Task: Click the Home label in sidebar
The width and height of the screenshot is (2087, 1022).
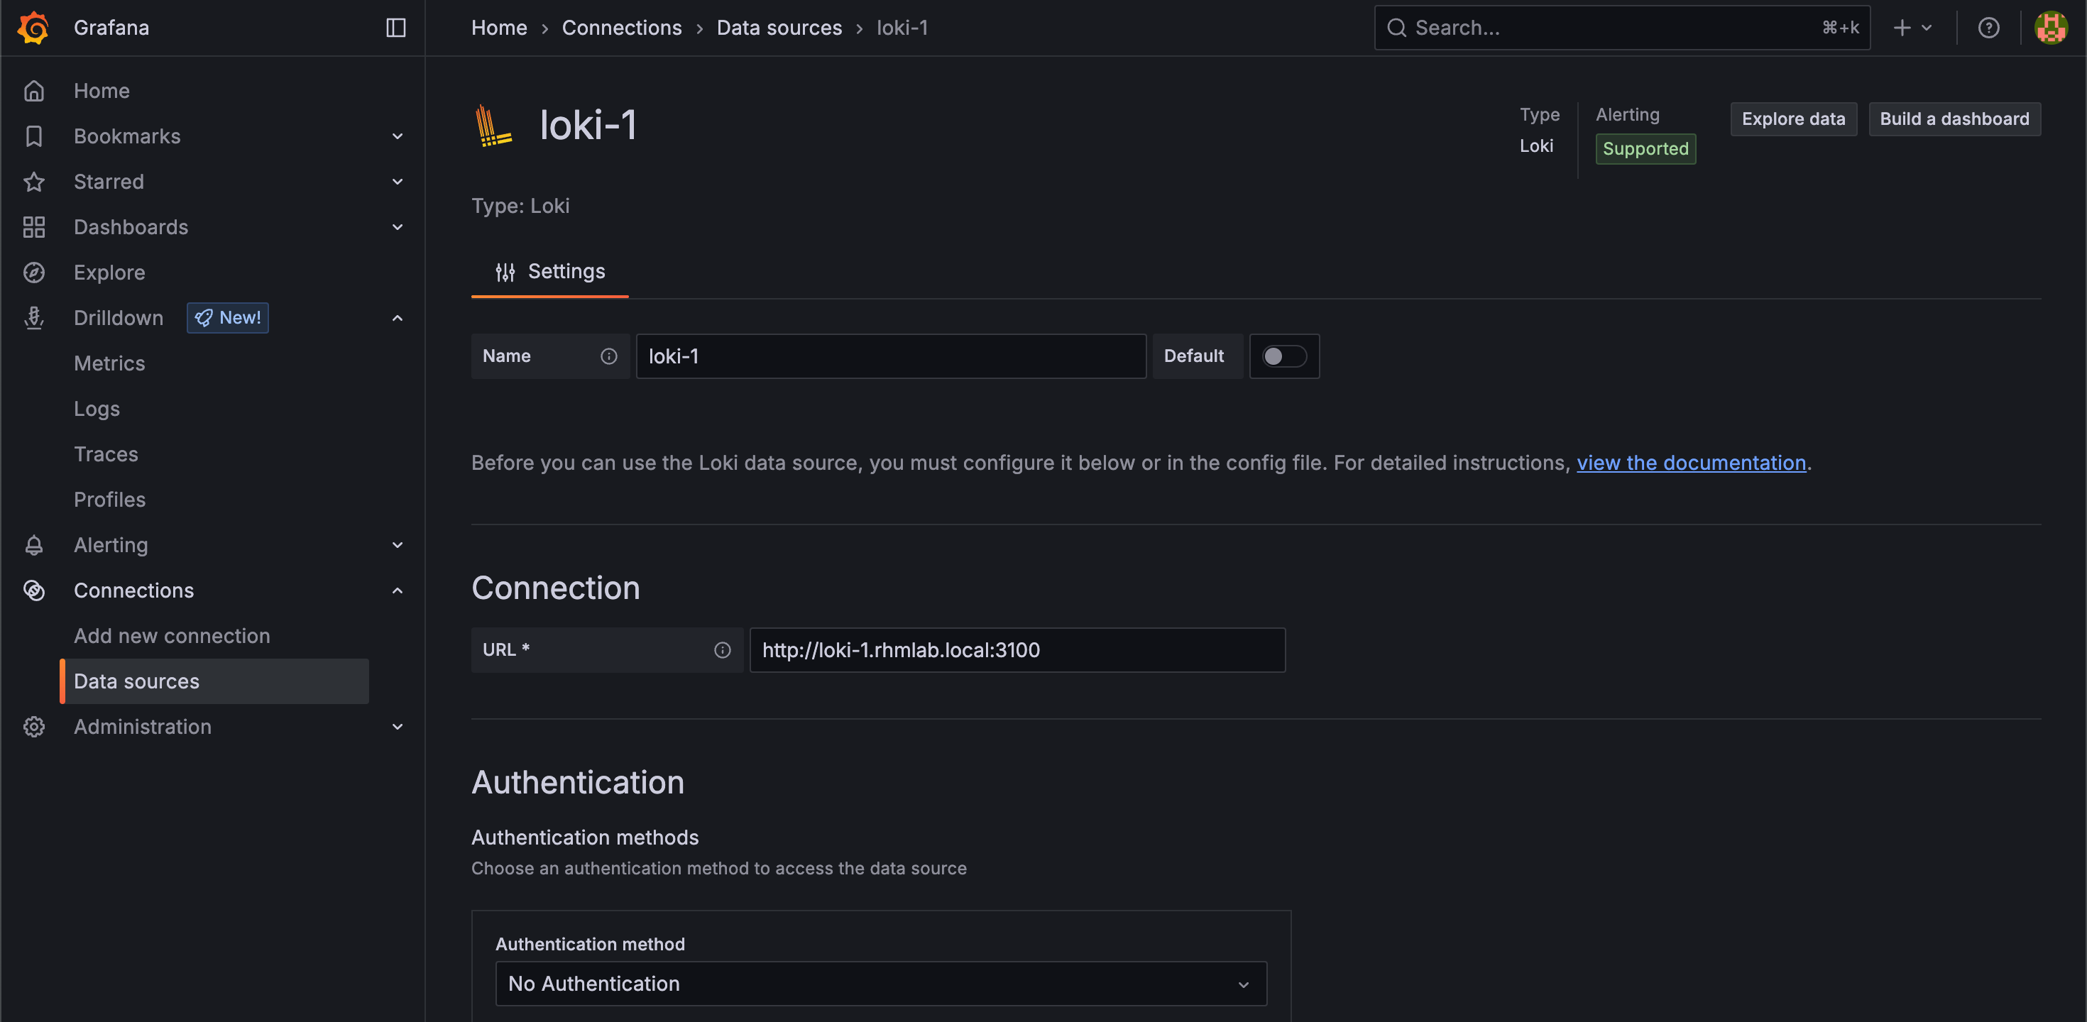Action: tap(102, 91)
